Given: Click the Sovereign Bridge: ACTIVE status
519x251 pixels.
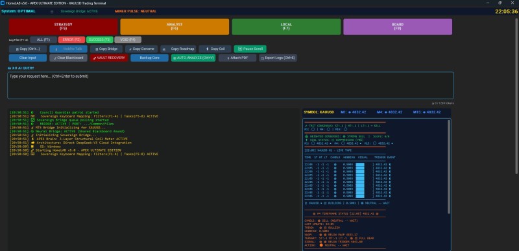Looking at the screenshot, I should [x=79, y=11].
